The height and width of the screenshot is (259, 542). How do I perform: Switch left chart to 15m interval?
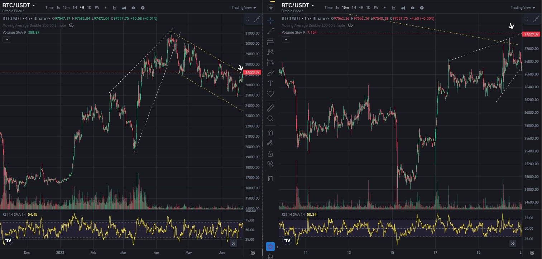66,8
